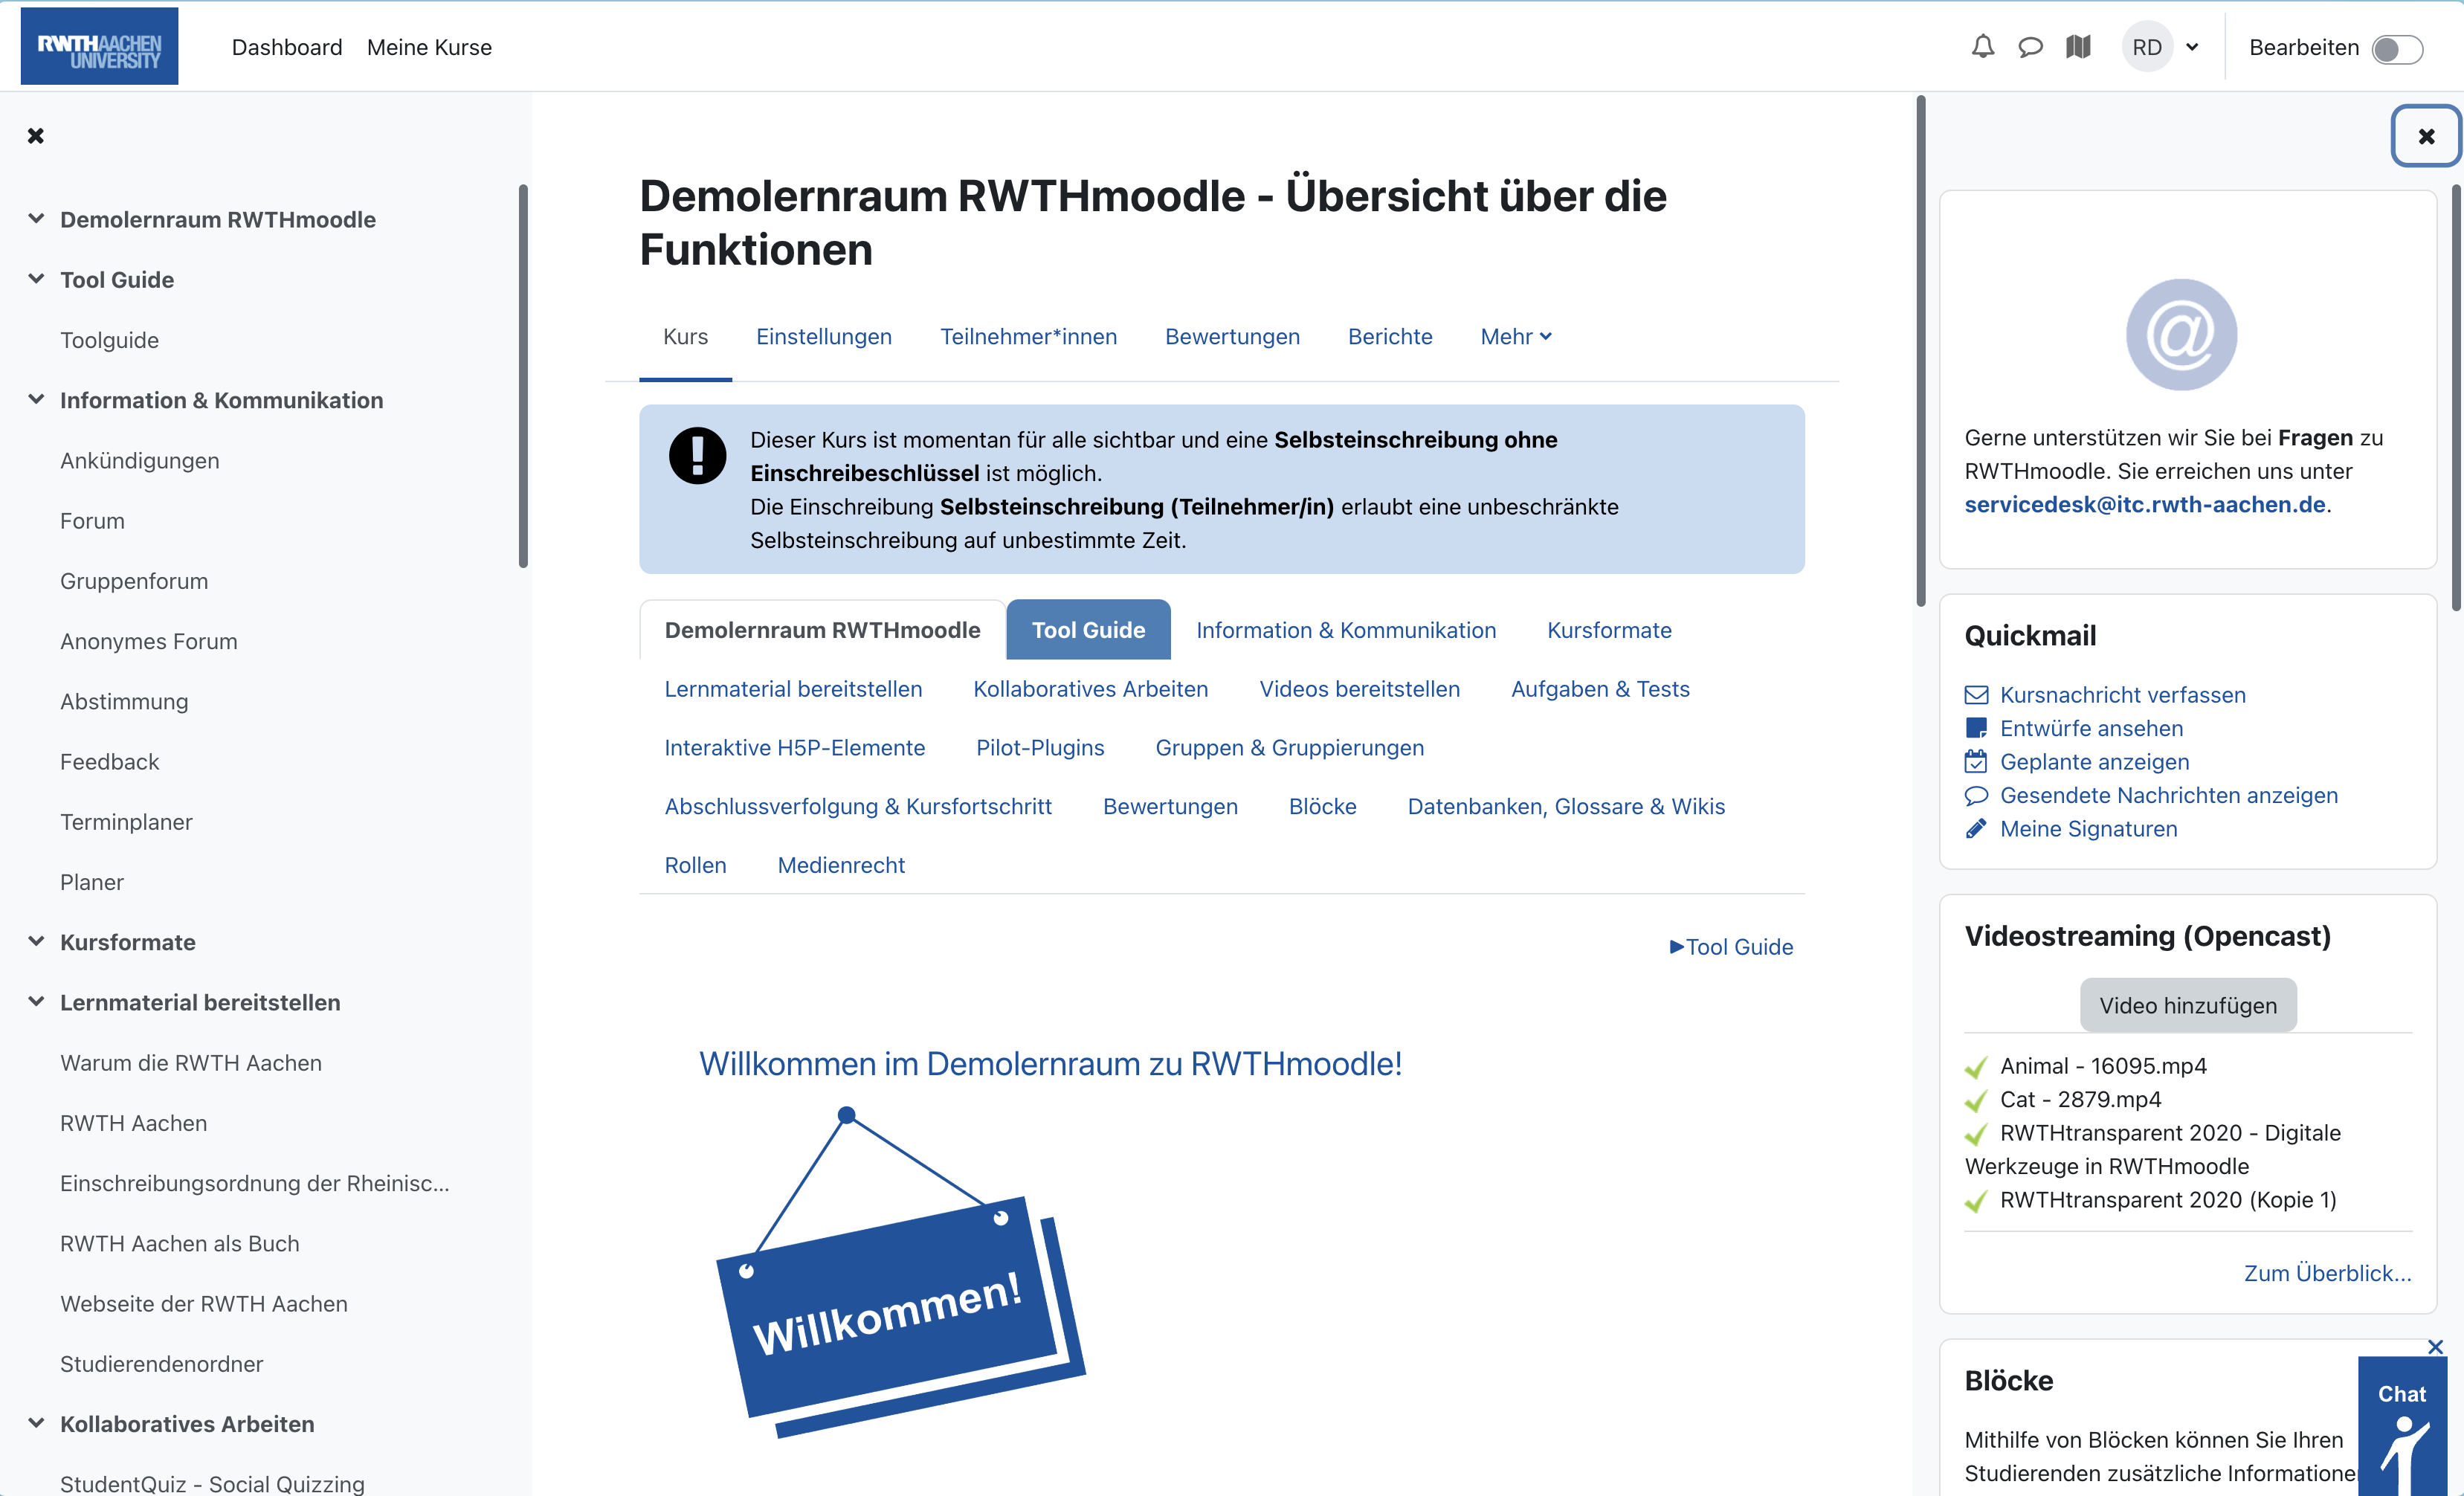
Task: Select the Bewertungen tab
Action: click(1232, 338)
